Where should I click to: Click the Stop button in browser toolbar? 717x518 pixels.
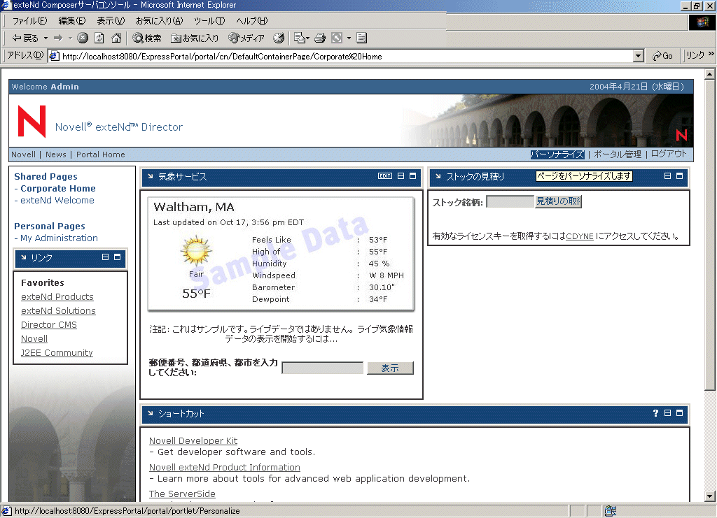coord(83,38)
